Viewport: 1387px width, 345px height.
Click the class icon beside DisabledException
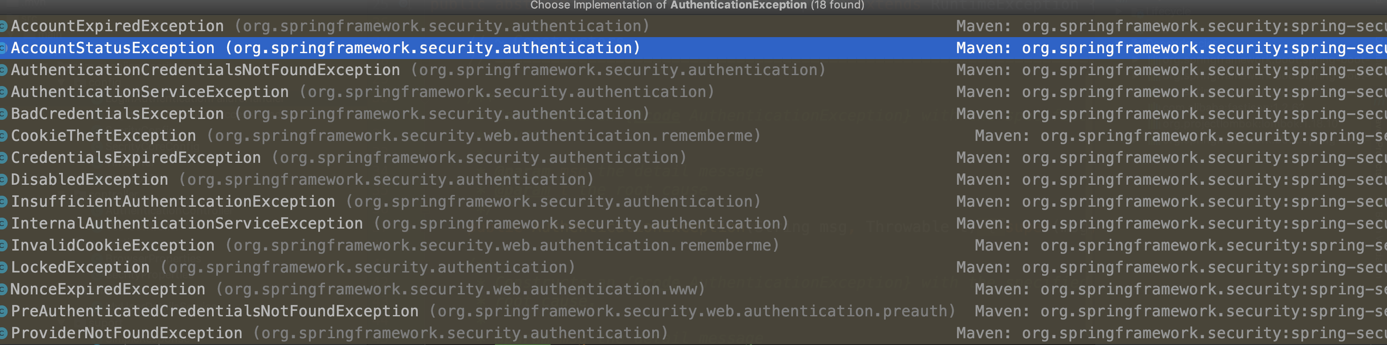(3, 180)
